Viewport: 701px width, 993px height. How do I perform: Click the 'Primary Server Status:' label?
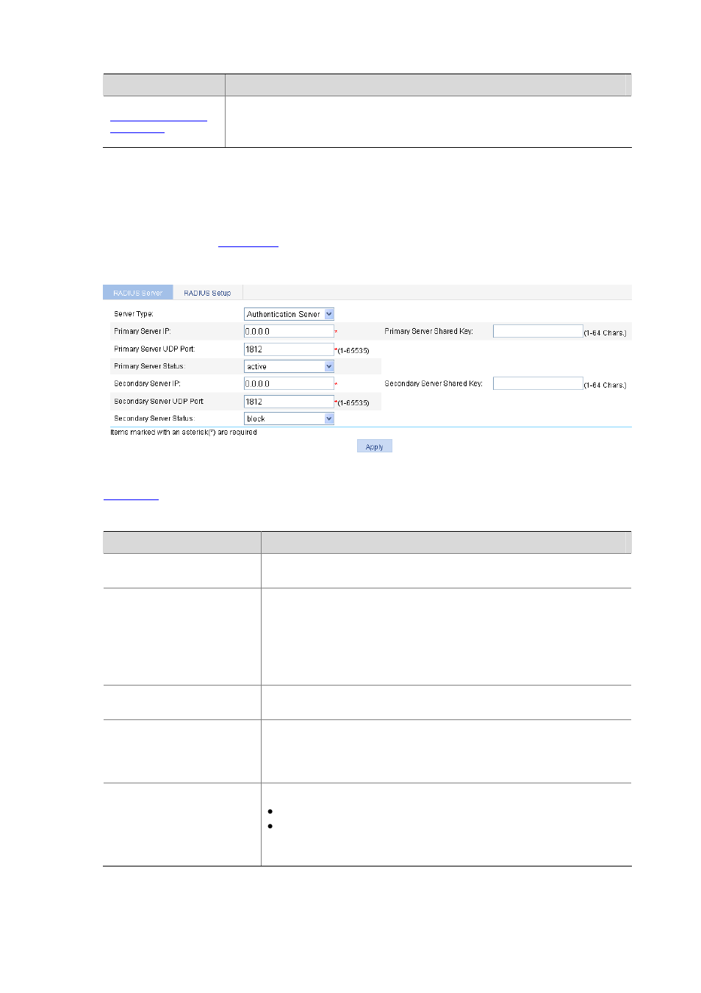150,366
